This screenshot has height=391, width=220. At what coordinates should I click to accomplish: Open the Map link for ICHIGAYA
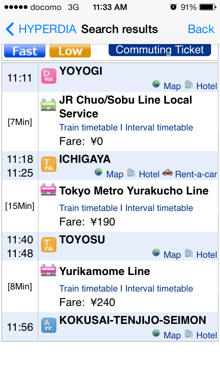coord(114,175)
